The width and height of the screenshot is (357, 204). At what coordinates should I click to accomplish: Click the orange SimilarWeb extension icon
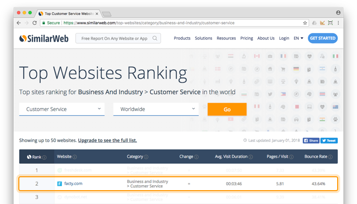(322, 23)
